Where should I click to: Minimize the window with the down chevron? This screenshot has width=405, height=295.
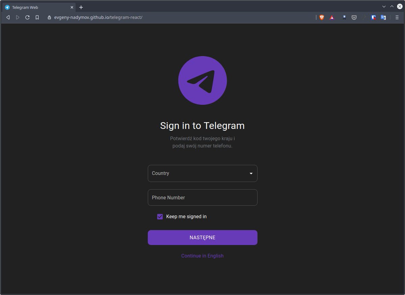384,6
